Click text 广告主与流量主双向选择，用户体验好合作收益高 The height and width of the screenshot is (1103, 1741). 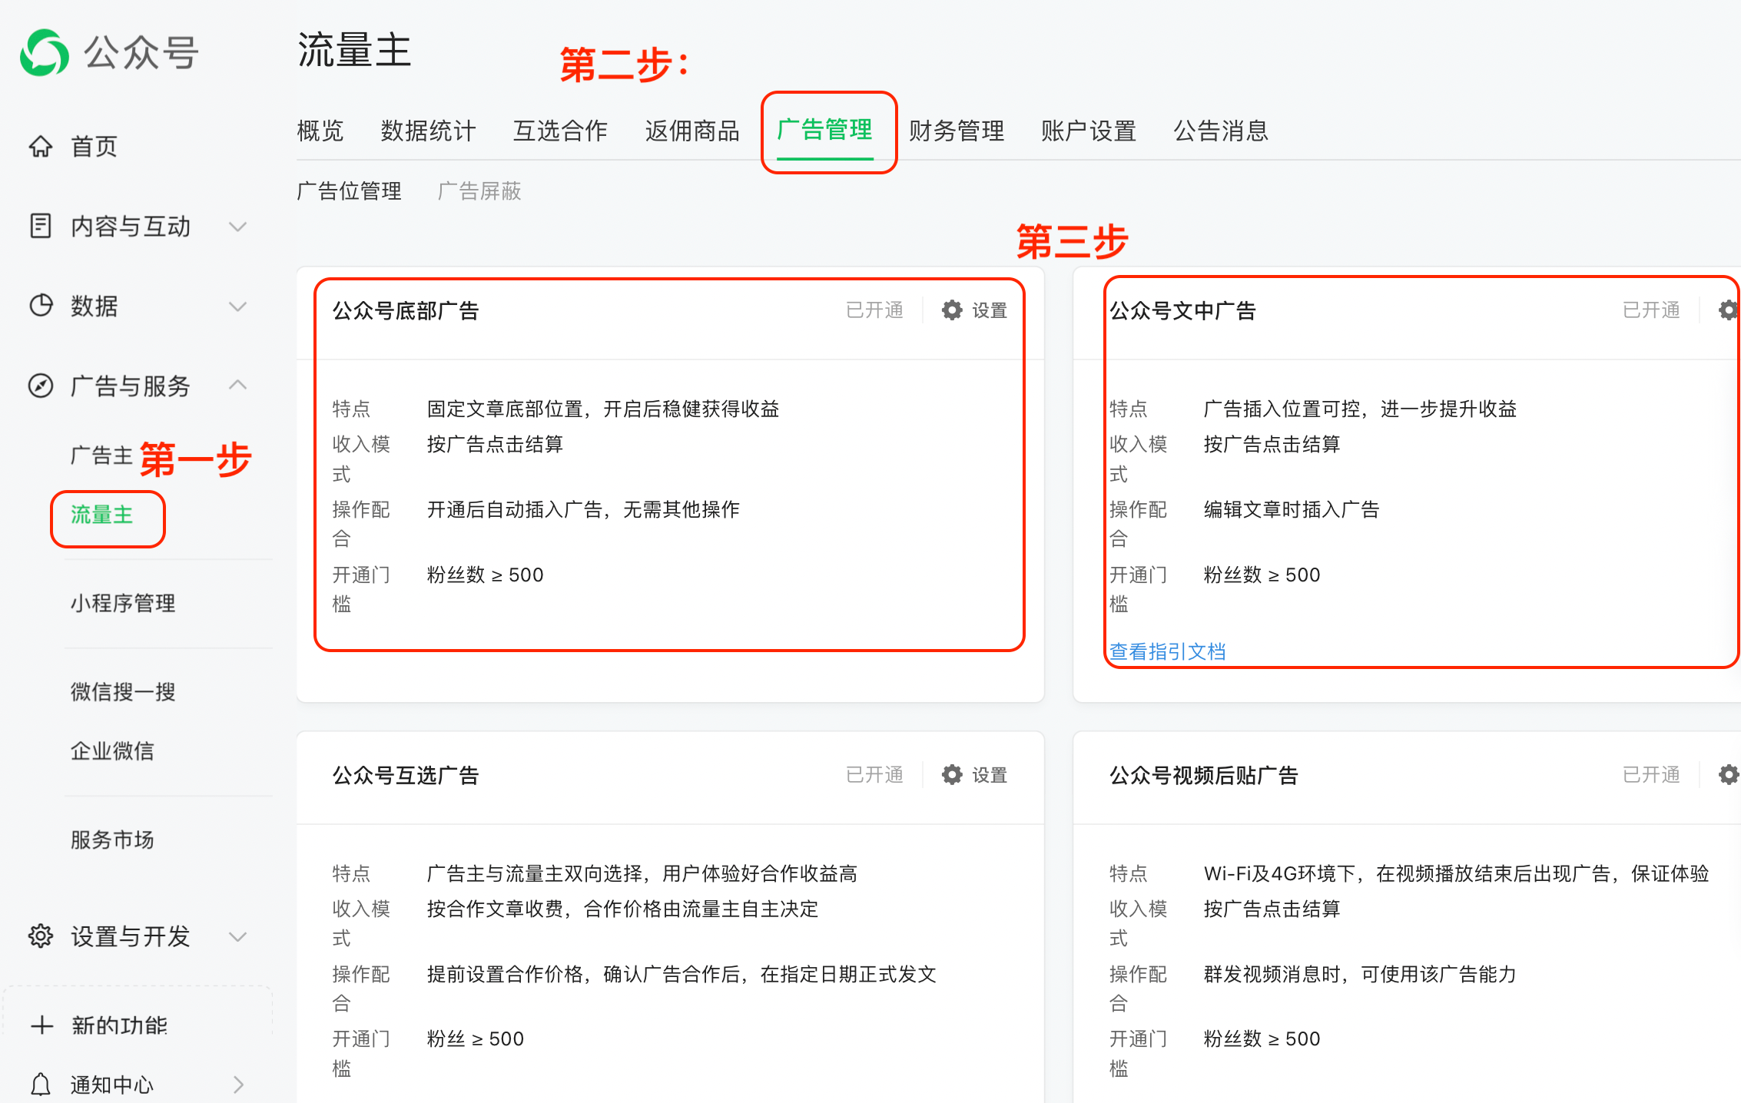(x=642, y=873)
